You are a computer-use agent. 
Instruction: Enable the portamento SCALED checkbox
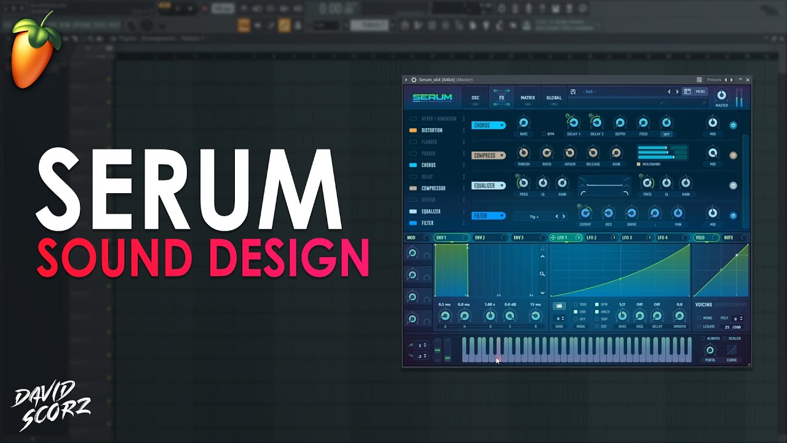pos(725,338)
